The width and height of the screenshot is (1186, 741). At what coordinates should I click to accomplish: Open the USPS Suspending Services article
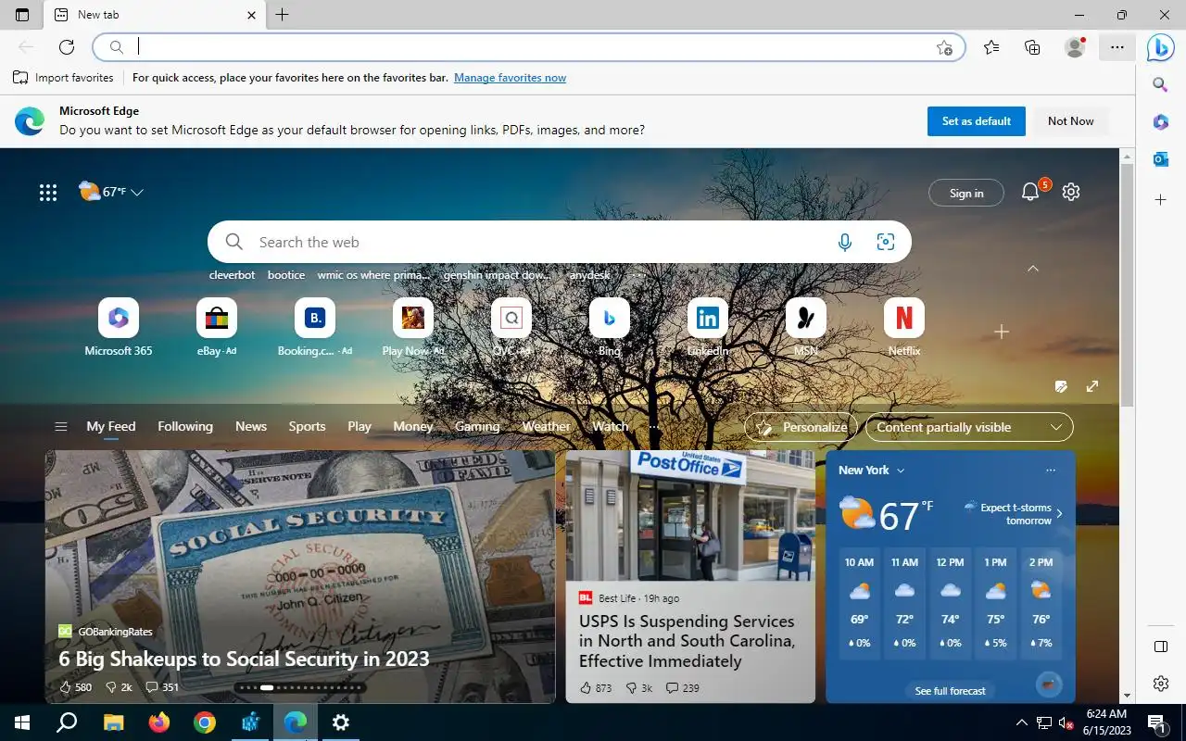(690, 576)
